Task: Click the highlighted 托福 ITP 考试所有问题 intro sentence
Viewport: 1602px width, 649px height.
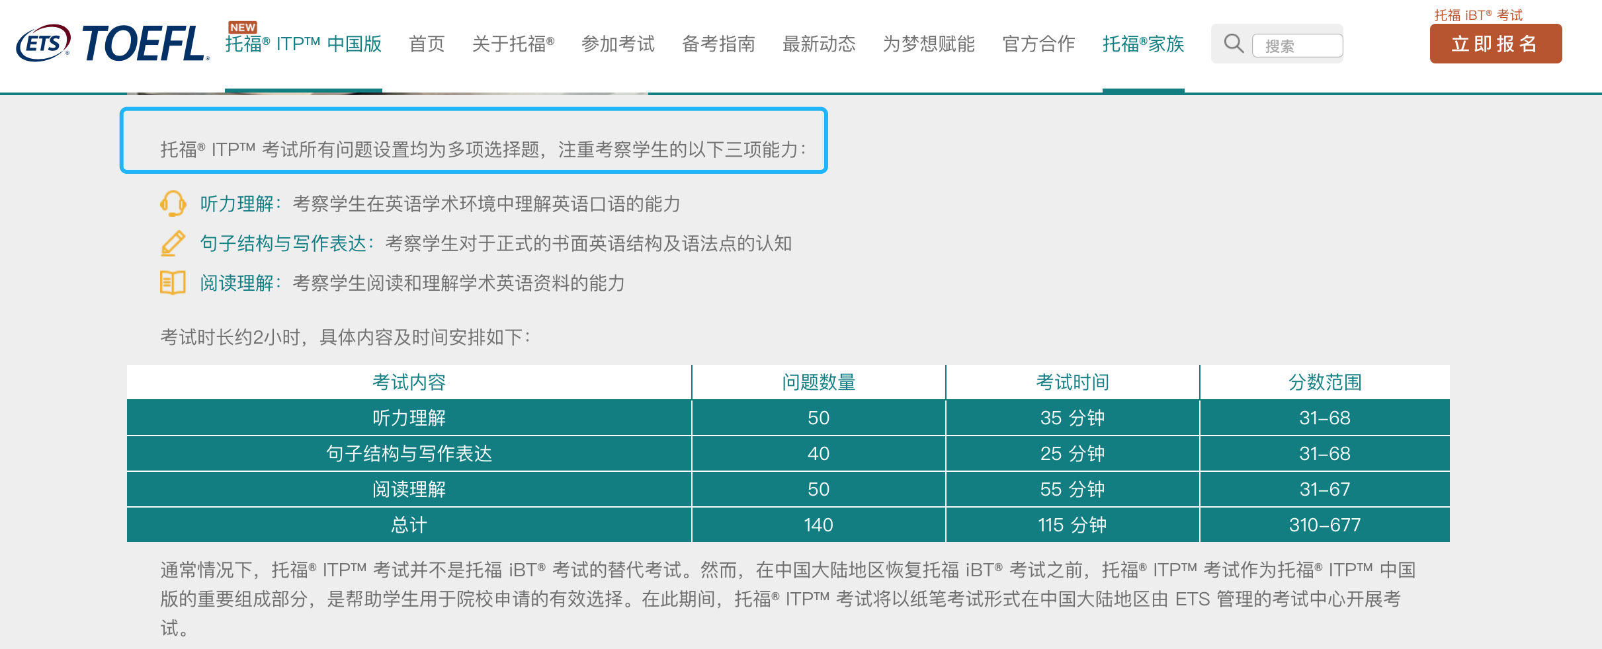Action: click(484, 149)
